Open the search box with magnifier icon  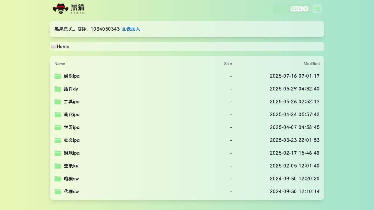[277, 9]
